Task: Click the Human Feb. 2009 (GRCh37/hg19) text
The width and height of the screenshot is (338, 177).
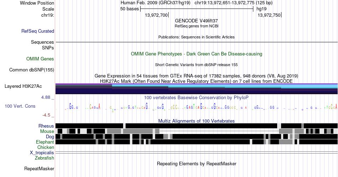Action: pos(155,3)
